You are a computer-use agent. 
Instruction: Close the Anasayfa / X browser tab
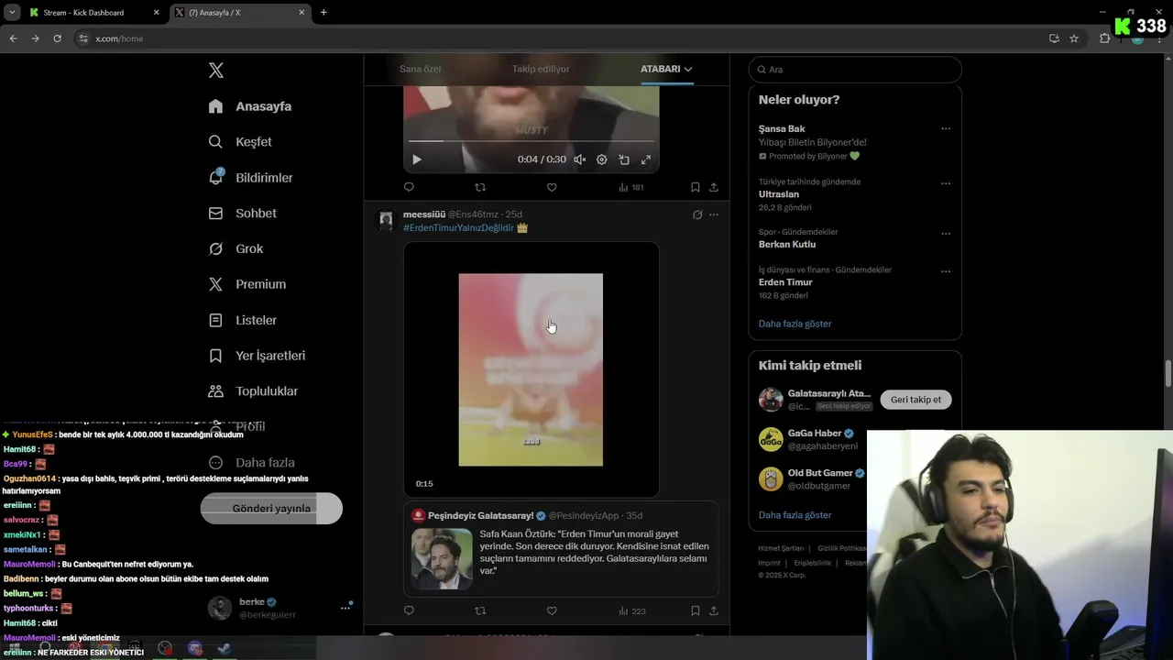[301, 13]
